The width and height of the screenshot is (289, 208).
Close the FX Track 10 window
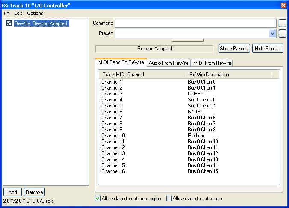(283, 5)
